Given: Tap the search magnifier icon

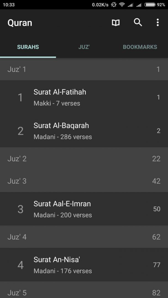Looking at the screenshot, I should click(138, 22).
